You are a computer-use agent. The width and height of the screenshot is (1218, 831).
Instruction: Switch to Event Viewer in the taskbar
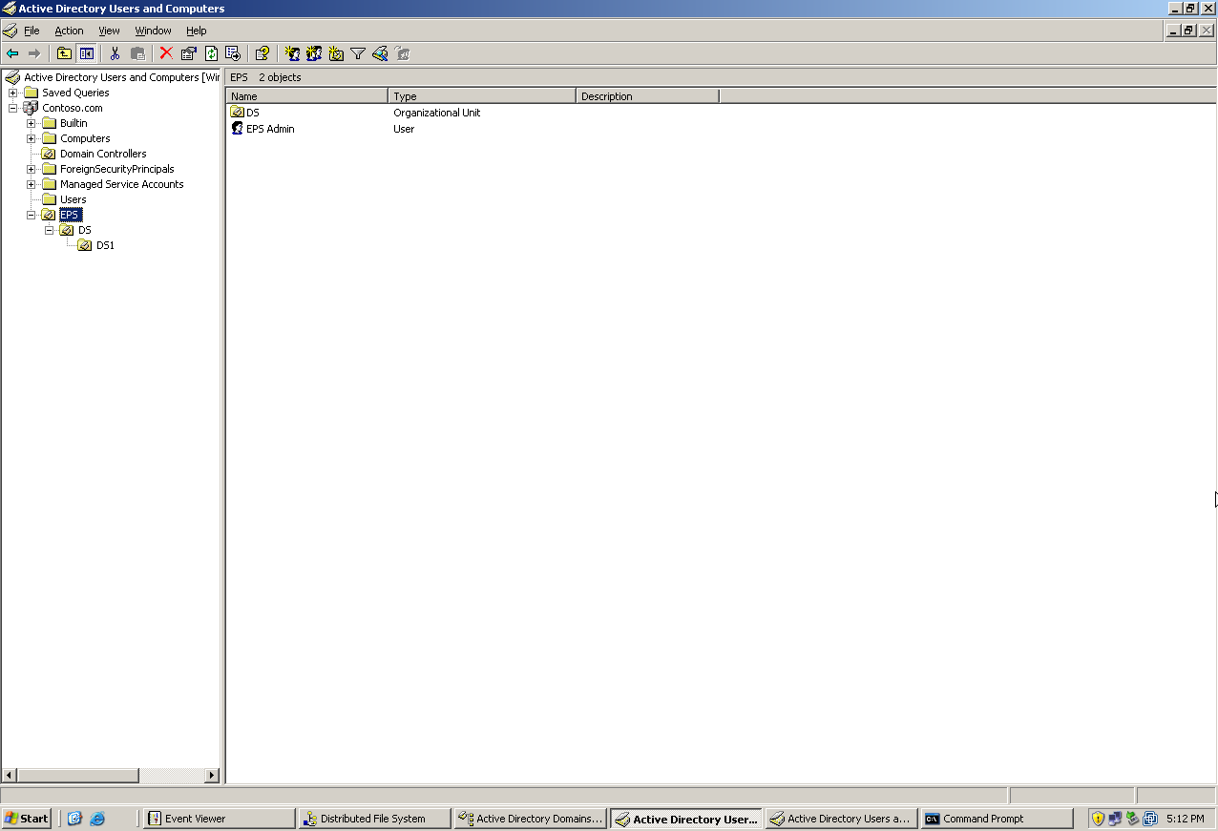tap(219, 819)
